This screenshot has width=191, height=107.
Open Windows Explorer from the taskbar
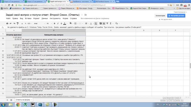click(11, 105)
